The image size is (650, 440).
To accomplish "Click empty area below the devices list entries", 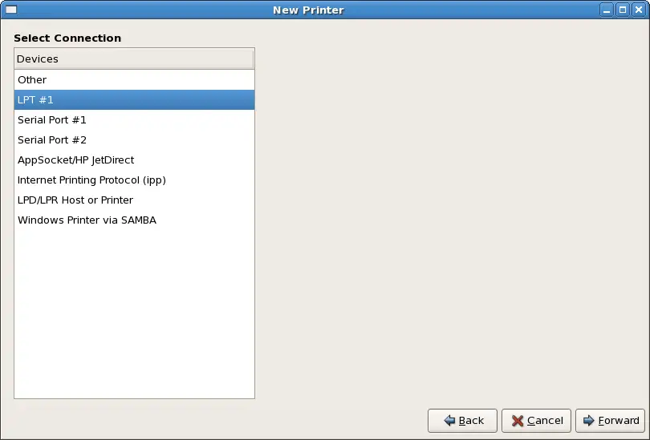I will click(x=133, y=313).
